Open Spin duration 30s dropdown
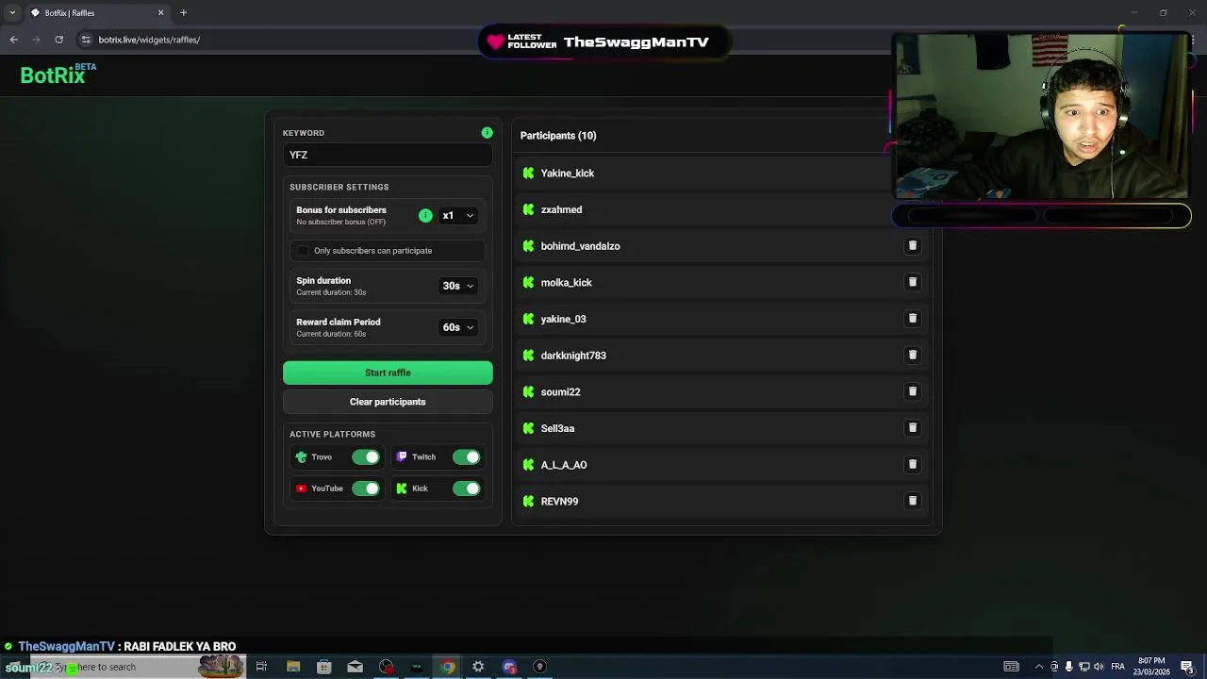 (458, 286)
